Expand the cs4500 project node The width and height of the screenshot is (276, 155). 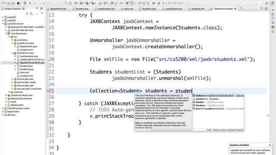3,17
